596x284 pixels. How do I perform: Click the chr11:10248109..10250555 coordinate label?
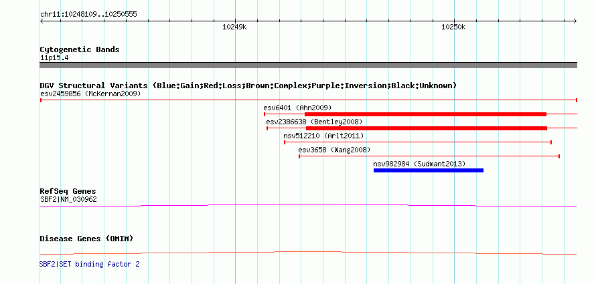click(88, 15)
